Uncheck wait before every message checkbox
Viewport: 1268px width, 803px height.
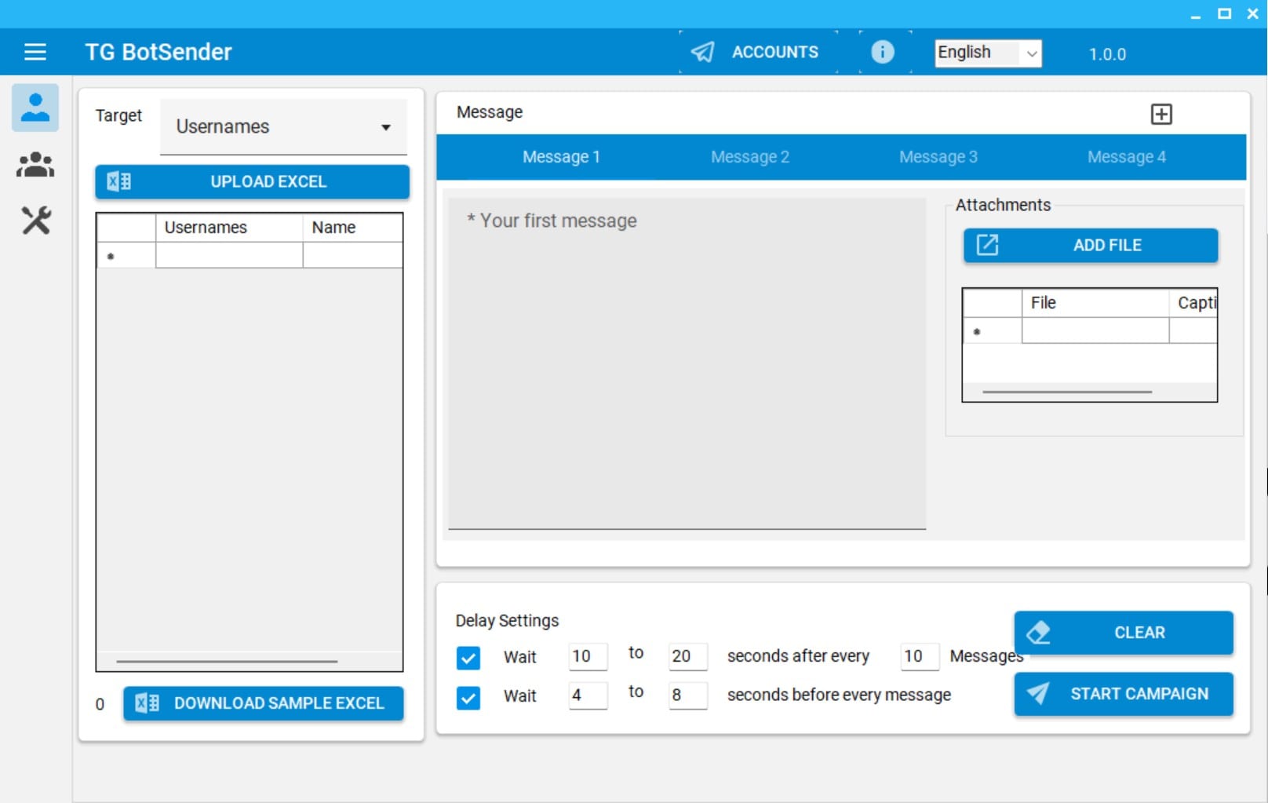click(x=468, y=697)
